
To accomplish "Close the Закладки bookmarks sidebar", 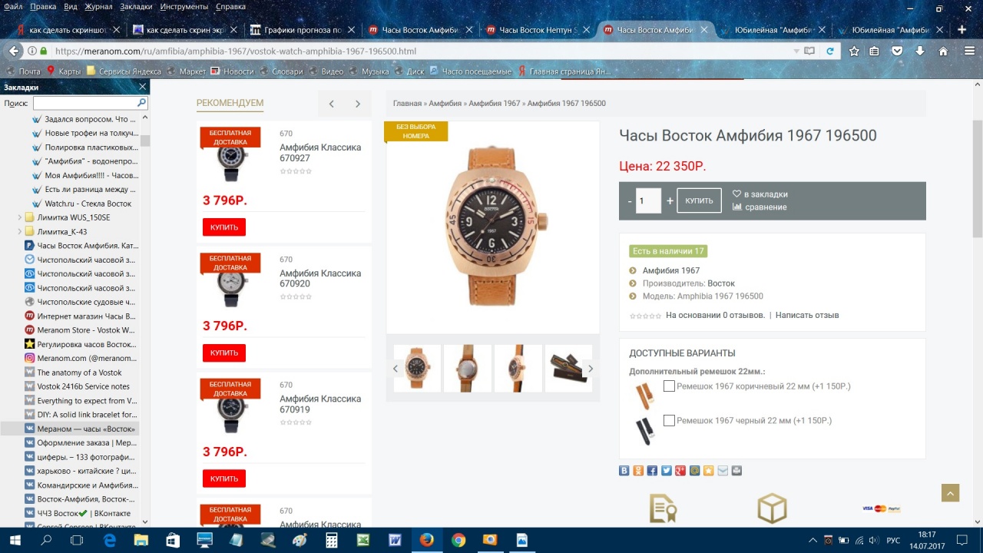I will point(142,87).
